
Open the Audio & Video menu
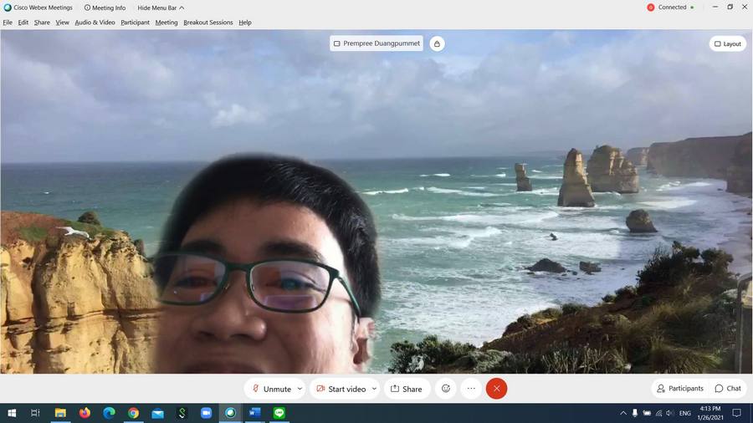pyautogui.click(x=95, y=23)
